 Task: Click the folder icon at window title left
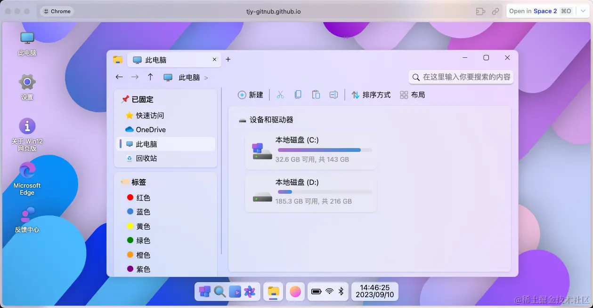(x=118, y=60)
